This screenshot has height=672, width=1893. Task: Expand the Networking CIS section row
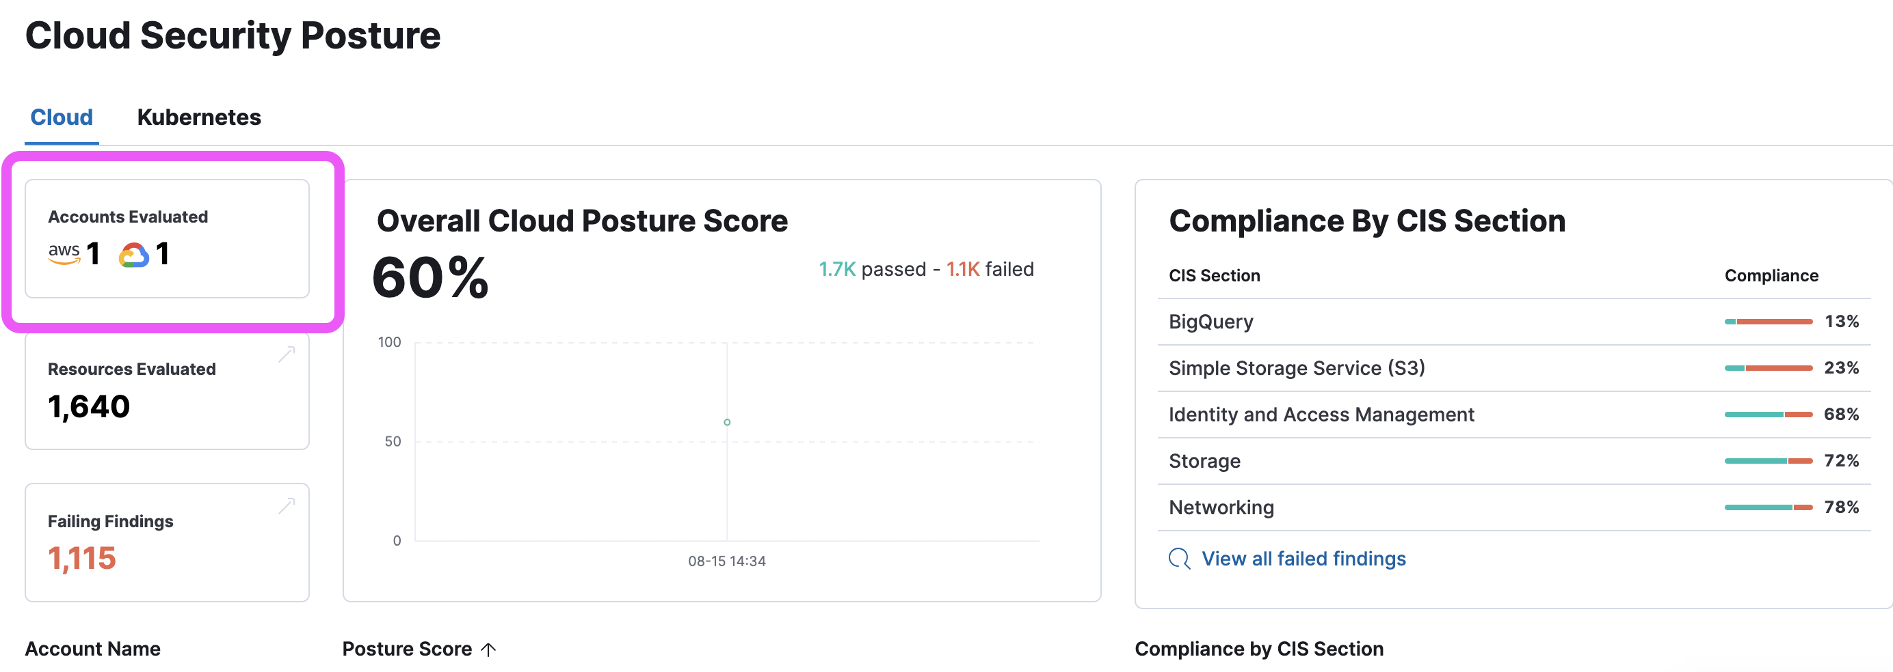tap(1221, 506)
